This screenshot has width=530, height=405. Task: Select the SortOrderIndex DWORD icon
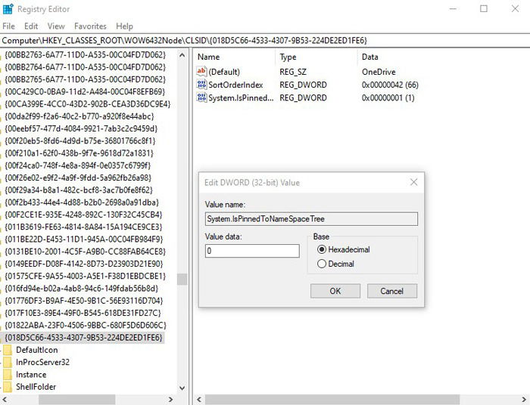(x=201, y=85)
